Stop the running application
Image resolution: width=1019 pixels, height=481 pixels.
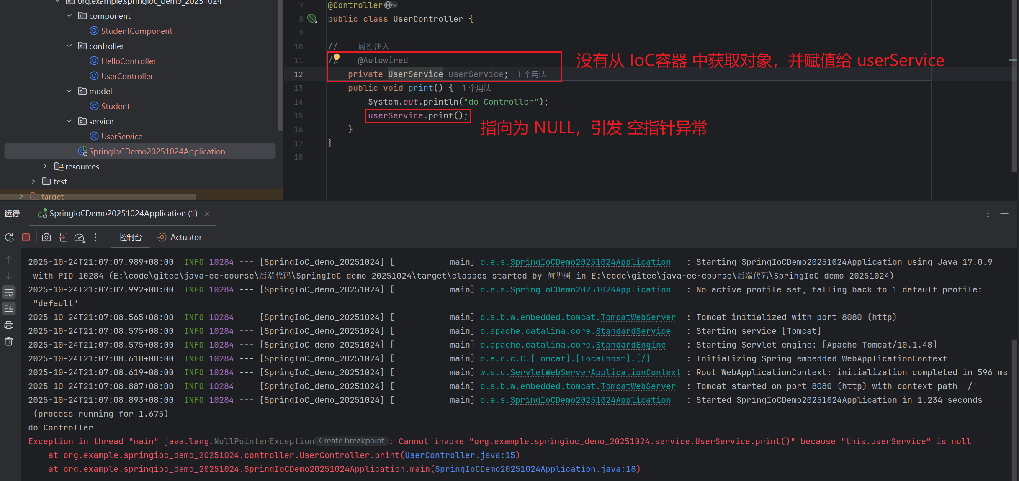pos(26,237)
